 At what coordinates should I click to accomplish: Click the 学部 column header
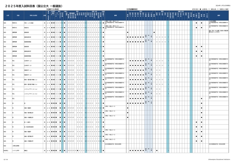[x=18, y=15]
